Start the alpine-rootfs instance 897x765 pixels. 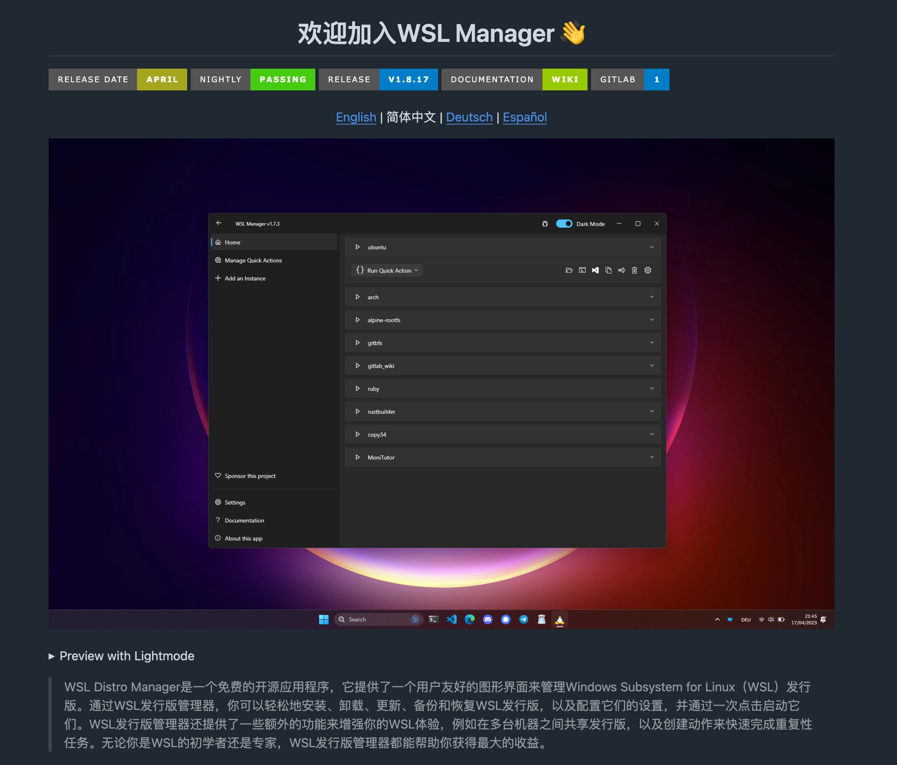point(358,320)
